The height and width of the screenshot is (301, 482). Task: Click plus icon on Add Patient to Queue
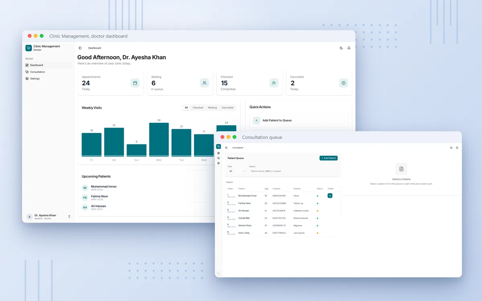[256, 120]
